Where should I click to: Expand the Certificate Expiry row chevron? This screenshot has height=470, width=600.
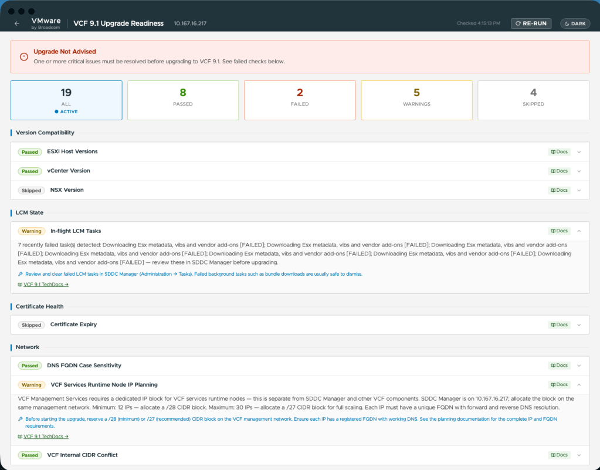tap(579, 325)
